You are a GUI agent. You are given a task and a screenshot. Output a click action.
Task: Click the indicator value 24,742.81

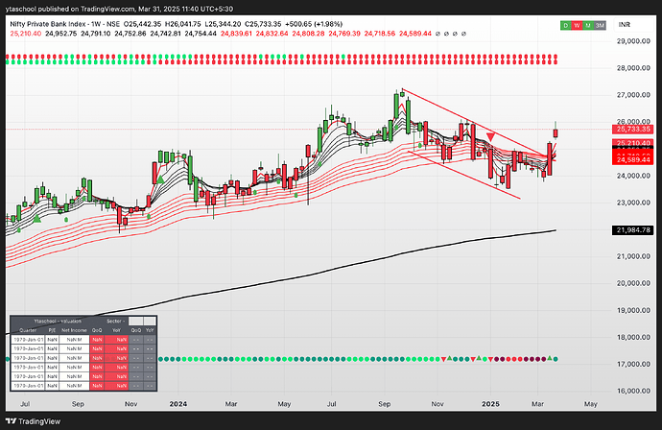pos(165,34)
